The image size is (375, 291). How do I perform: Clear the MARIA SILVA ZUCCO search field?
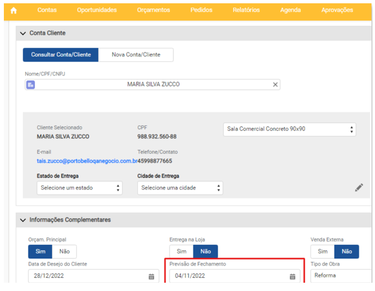275,85
